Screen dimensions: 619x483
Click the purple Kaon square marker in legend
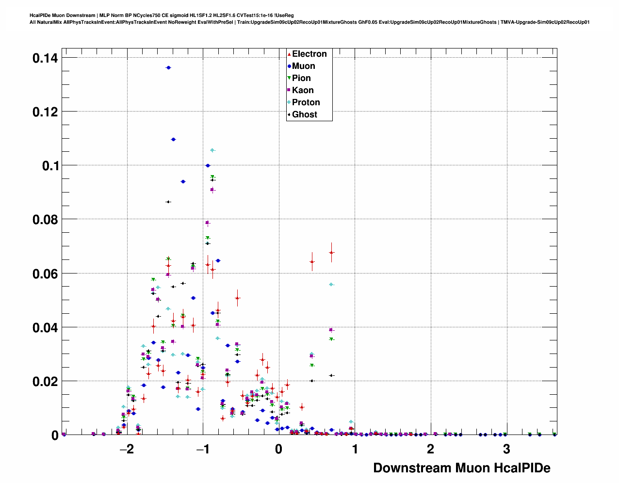pos(289,90)
